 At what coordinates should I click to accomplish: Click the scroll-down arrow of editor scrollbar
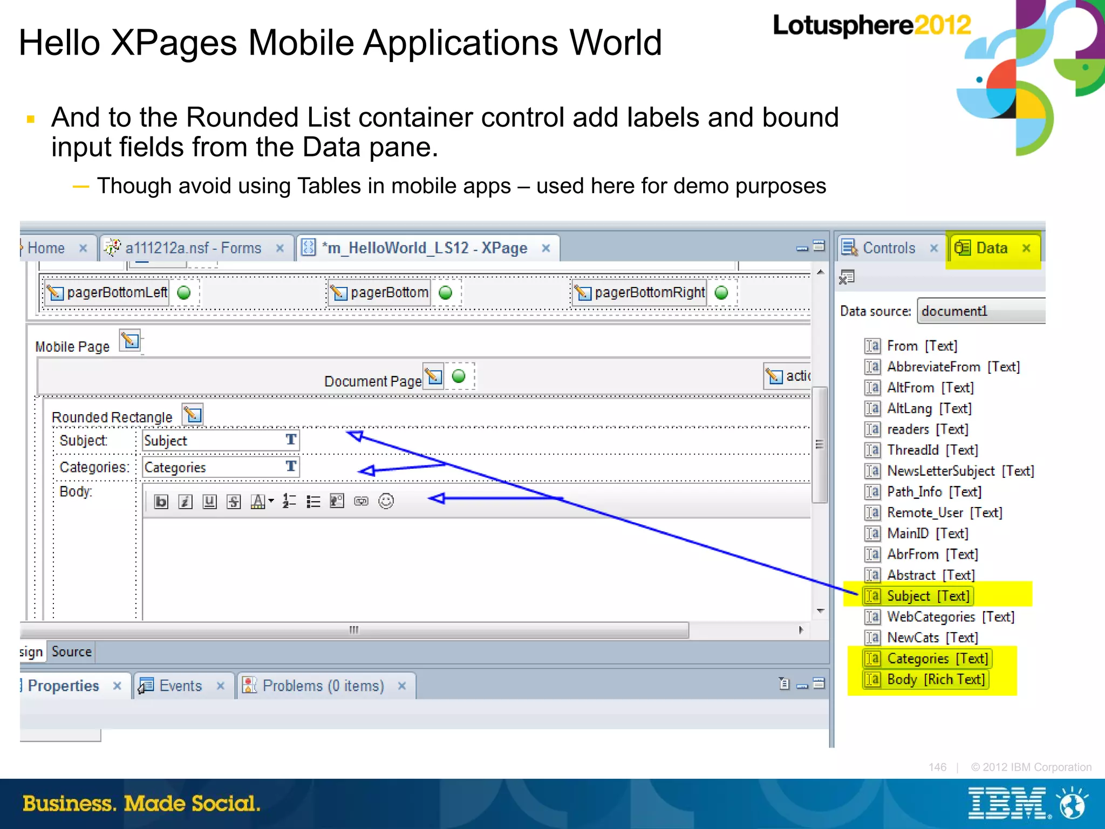point(820,611)
